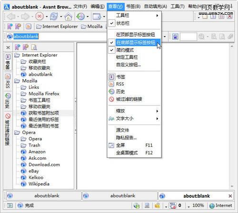
Task: Select 锁定工具栏 in the view menu
Action: [134, 57]
